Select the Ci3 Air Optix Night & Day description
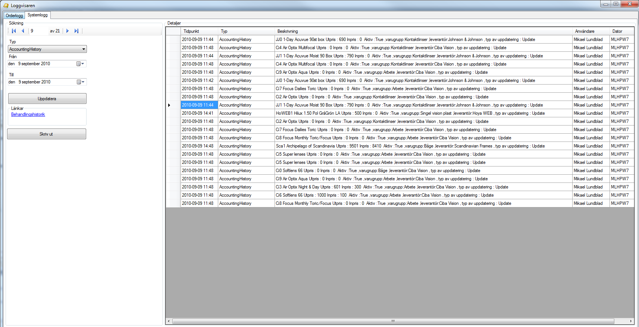The height and width of the screenshot is (327, 639). 423,187
